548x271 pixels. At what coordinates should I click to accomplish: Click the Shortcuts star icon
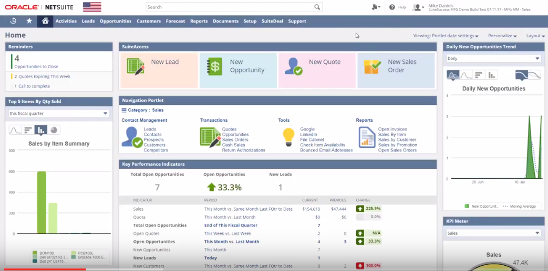29,21
